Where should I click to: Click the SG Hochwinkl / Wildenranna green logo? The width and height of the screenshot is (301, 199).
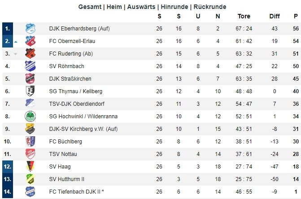coord(31,116)
